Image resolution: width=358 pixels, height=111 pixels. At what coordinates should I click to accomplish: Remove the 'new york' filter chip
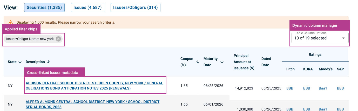(58, 39)
